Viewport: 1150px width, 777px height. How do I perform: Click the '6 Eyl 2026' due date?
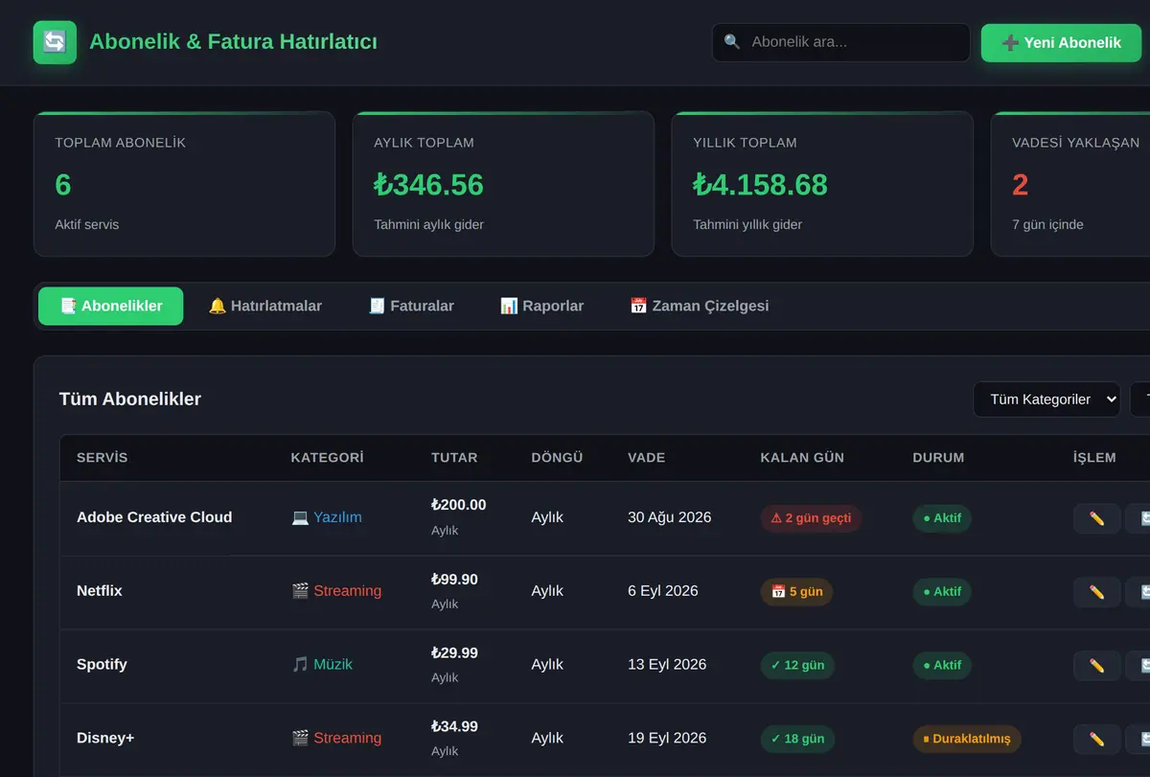coord(663,591)
